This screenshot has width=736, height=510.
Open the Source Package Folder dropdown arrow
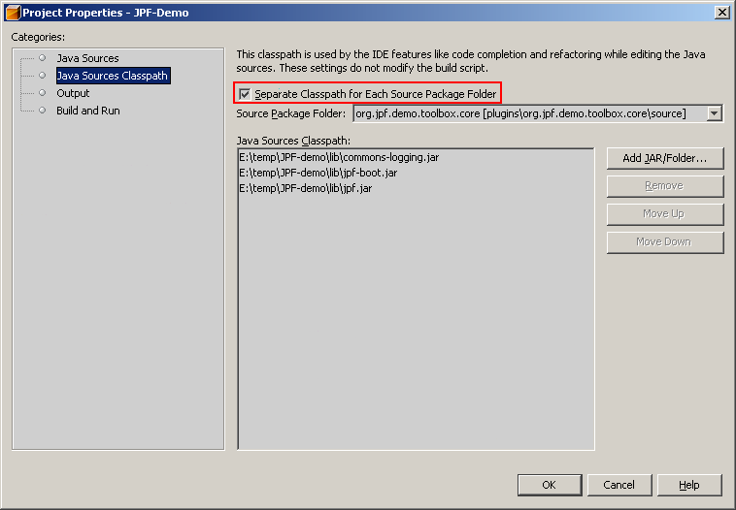pyautogui.click(x=715, y=113)
